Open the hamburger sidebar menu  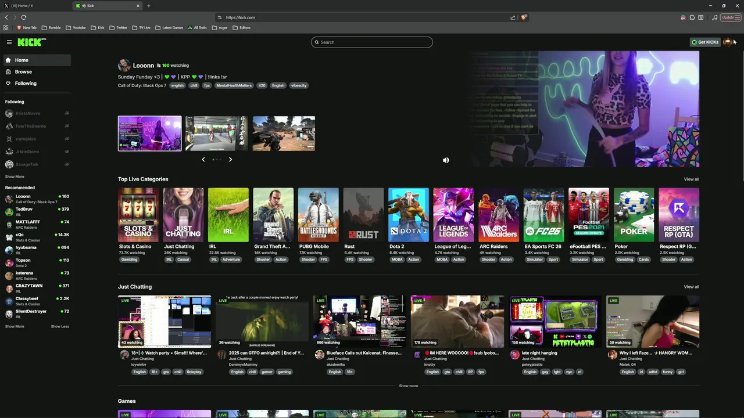(x=9, y=42)
